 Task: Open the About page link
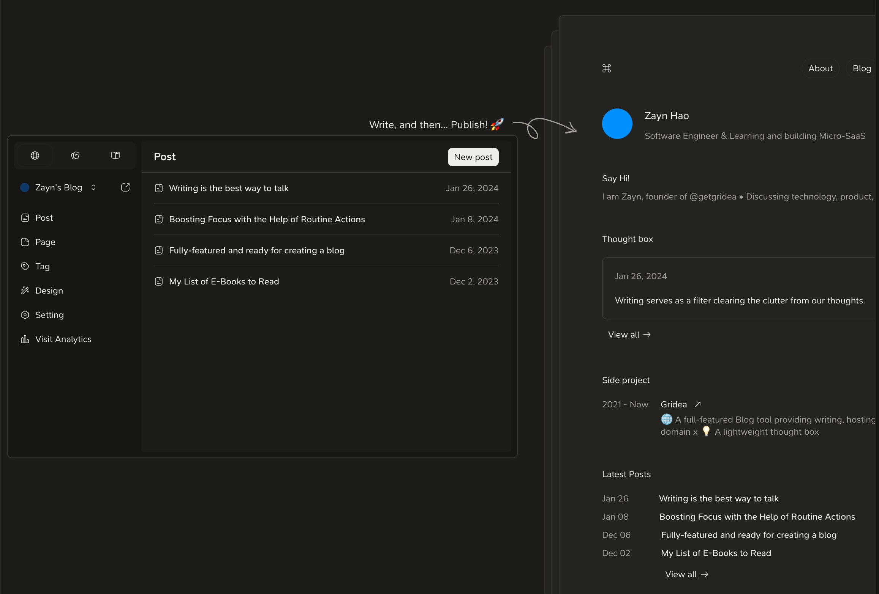[821, 69]
